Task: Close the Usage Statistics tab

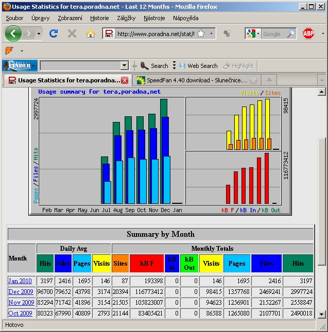Action: [x=125, y=80]
